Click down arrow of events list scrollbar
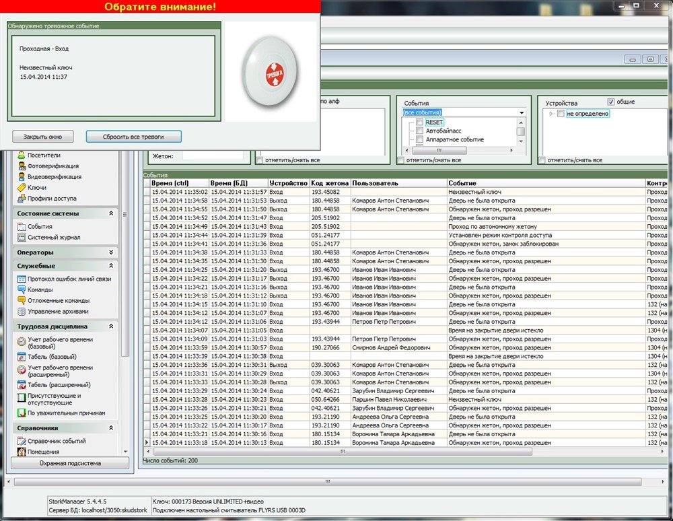The image size is (673, 521). coord(521,141)
